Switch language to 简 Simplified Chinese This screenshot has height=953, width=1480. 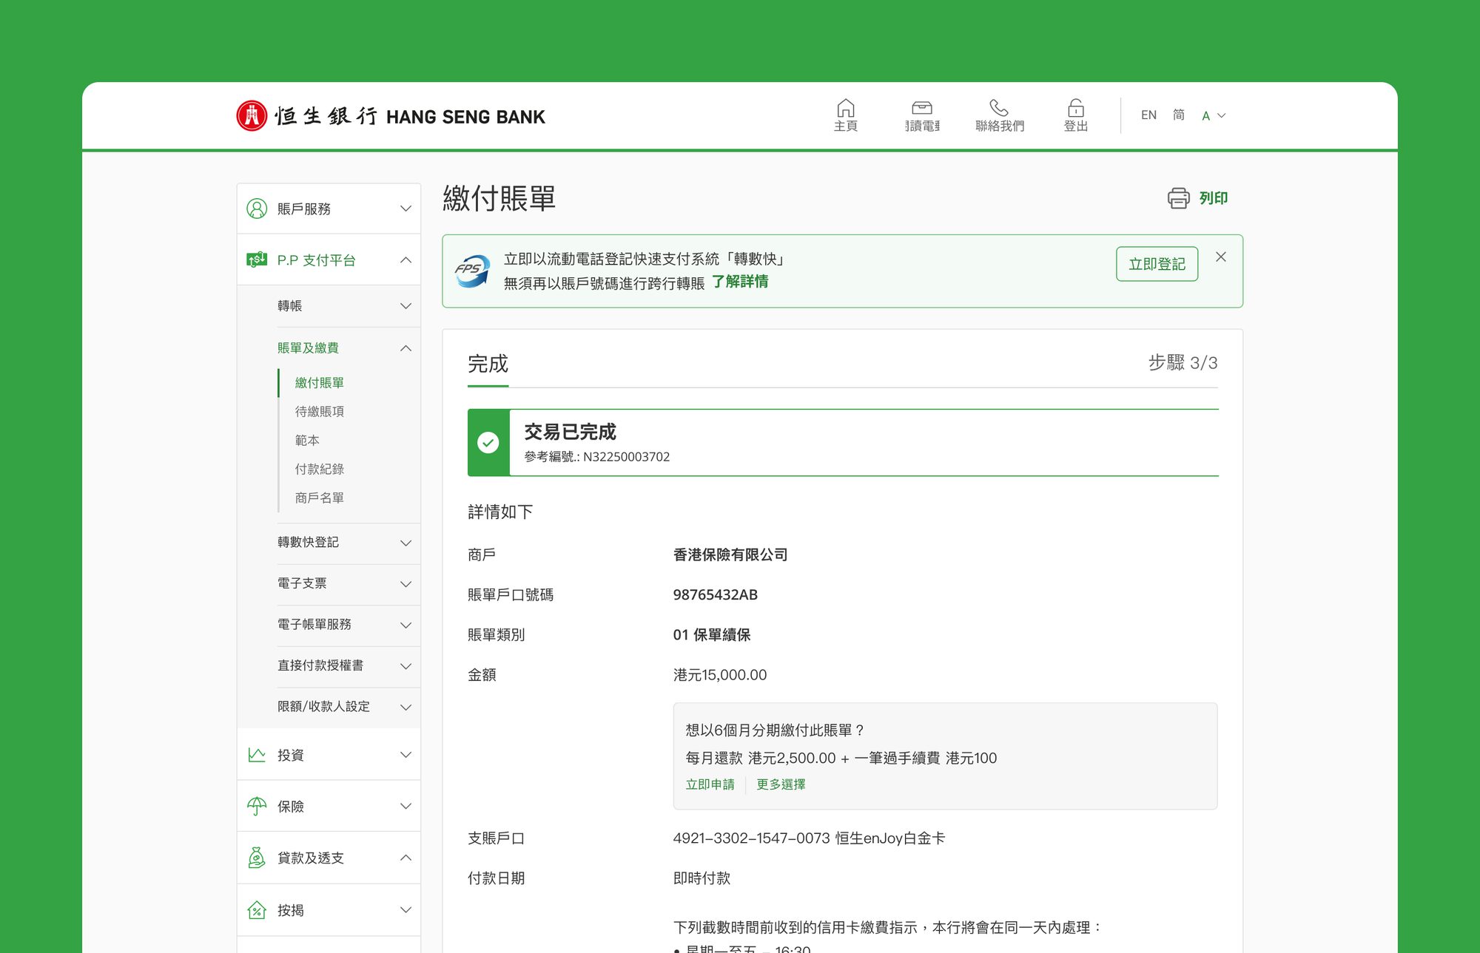pyautogui.click(x=1179, y=115)
